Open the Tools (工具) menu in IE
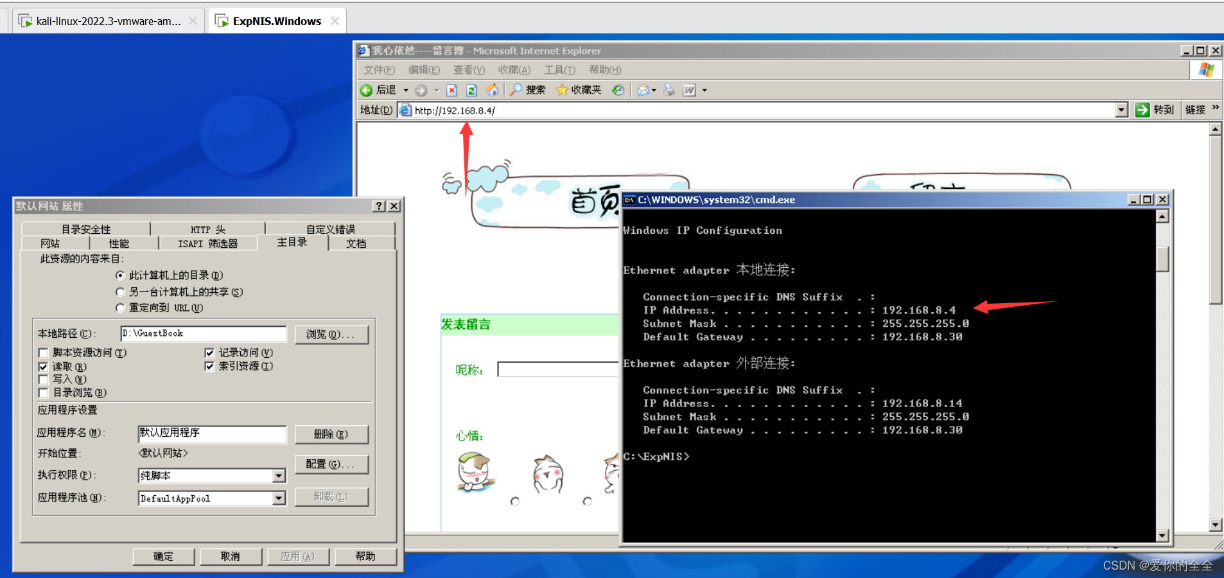1224x578 pixels. 559,70
